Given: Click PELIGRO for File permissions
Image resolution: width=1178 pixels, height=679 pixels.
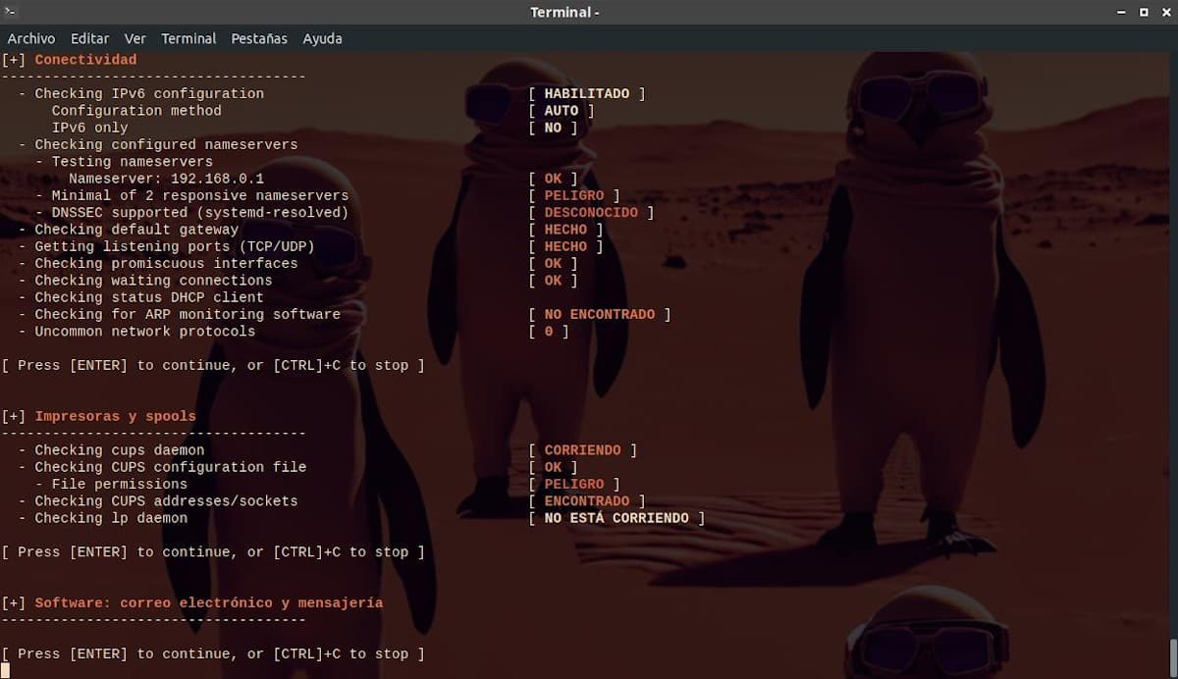Looking at the screenshot, I should 574,484.
